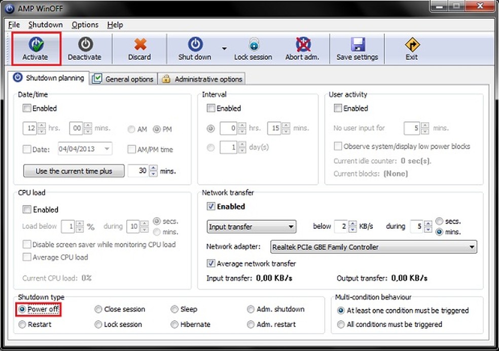499x351 pixels.
Task: Open the File menu
Action: (x=14, y=25)
